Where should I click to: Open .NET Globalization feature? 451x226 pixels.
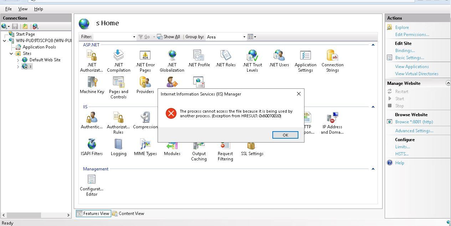pos(172,61)
